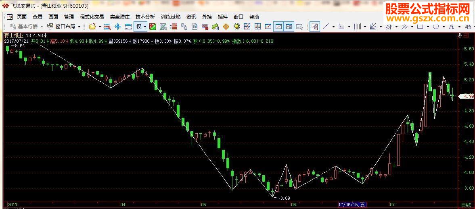Click the chart icon left of 页面 menu
The image size is (475, 209).
click(x=10, y=17)
